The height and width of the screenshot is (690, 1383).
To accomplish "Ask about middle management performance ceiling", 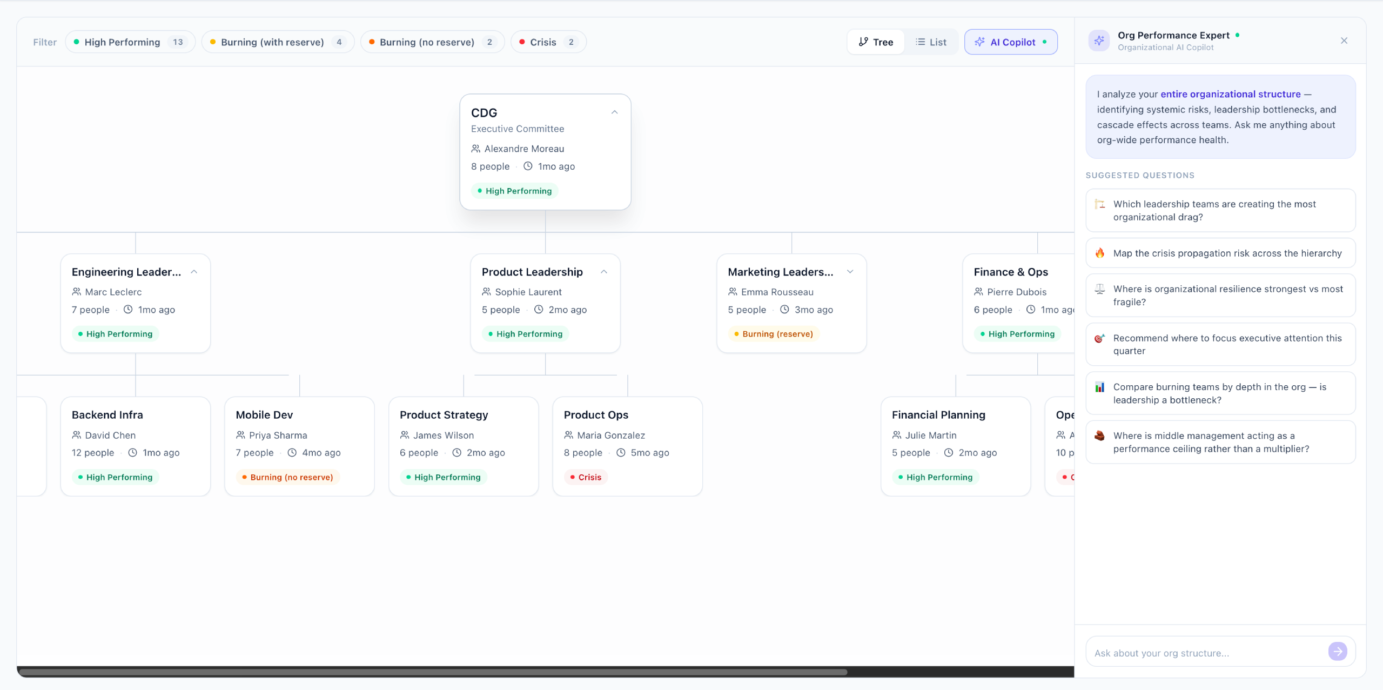I will 1220,443.
